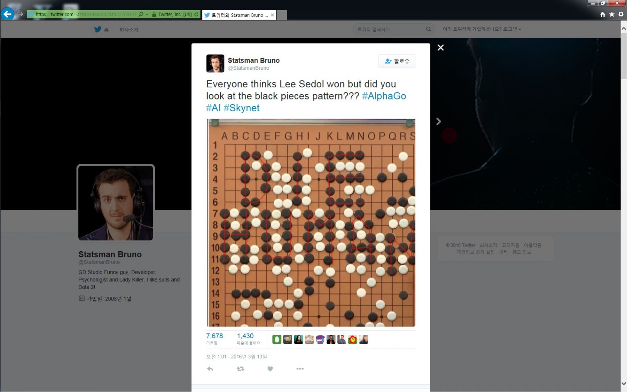Click the red flower avatar among likers
The width and height of the screenshot is (627, 392).
click(353, 339)
